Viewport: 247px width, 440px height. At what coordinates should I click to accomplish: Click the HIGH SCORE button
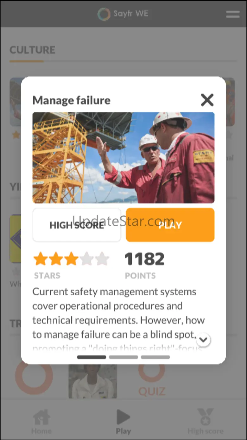tap(77, 225)
